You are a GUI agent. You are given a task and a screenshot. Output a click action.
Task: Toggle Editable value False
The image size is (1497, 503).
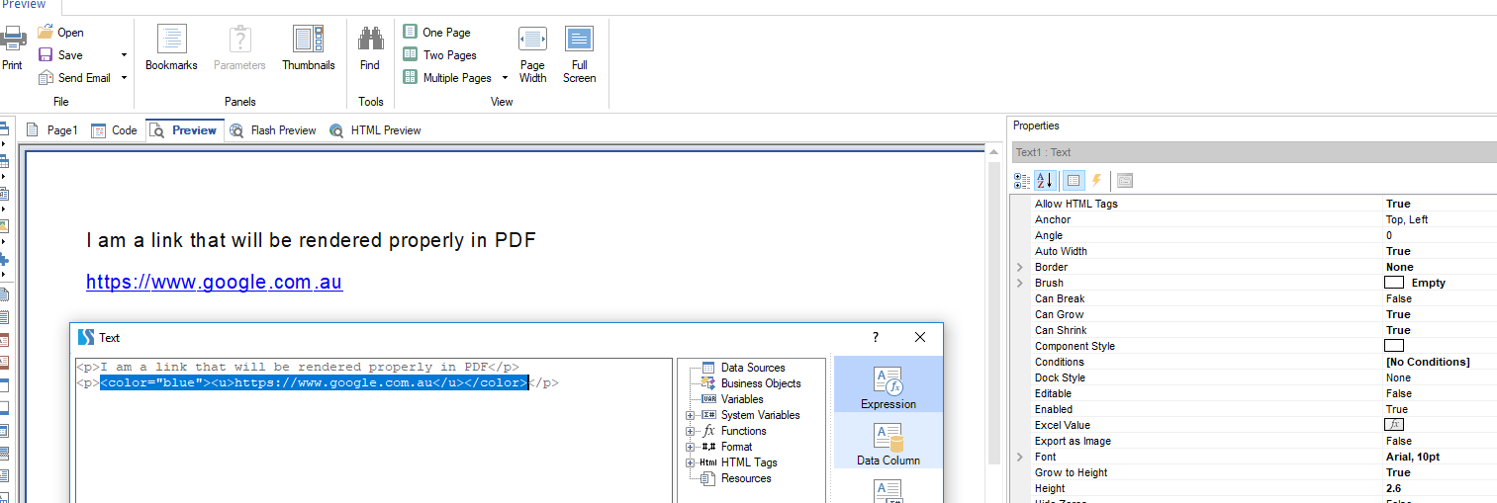coord(1398,393)
